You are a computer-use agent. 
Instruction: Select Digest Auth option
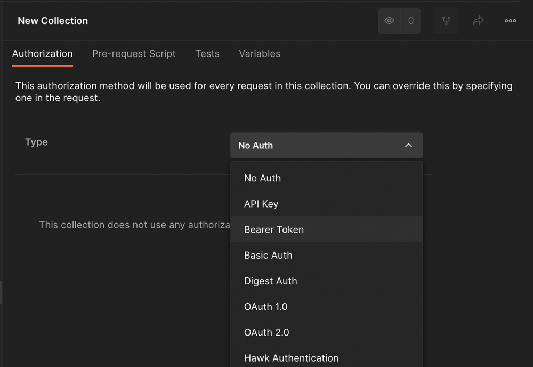(x=270, y=281)
